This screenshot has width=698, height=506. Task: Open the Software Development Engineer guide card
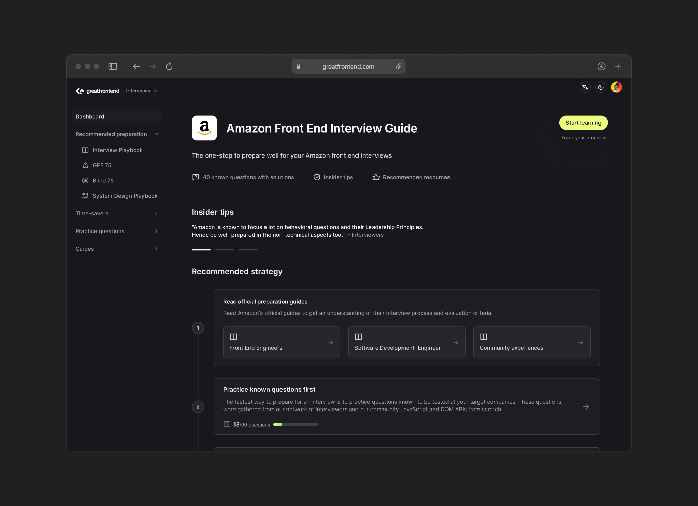[x=407, y=342]
